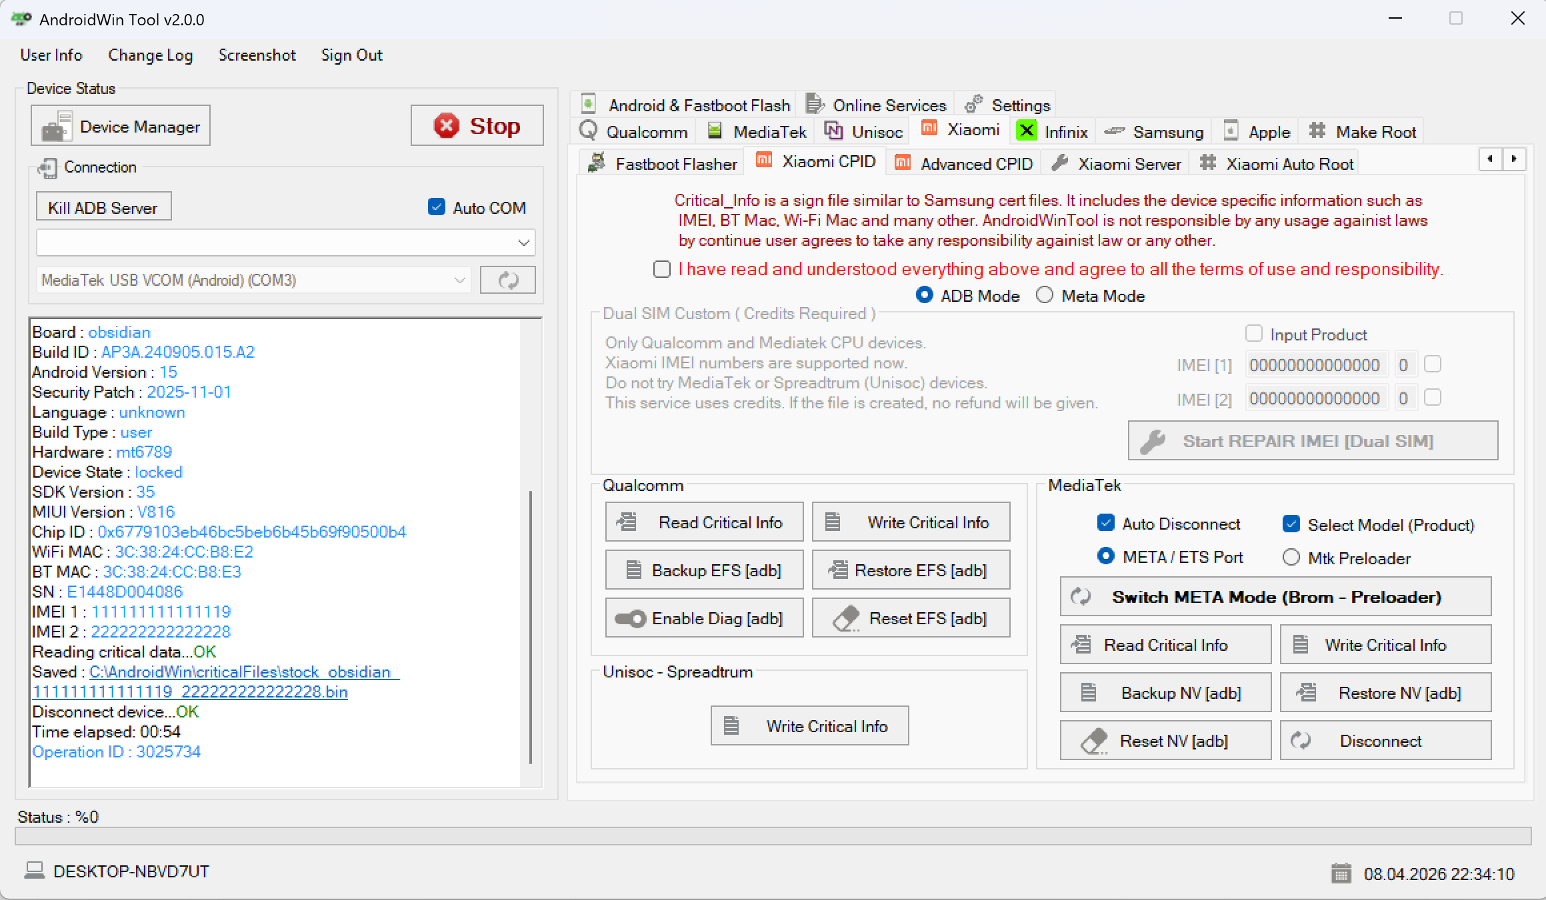Click Kill ADB Server

pyautogui.click(x=103, y=207)
